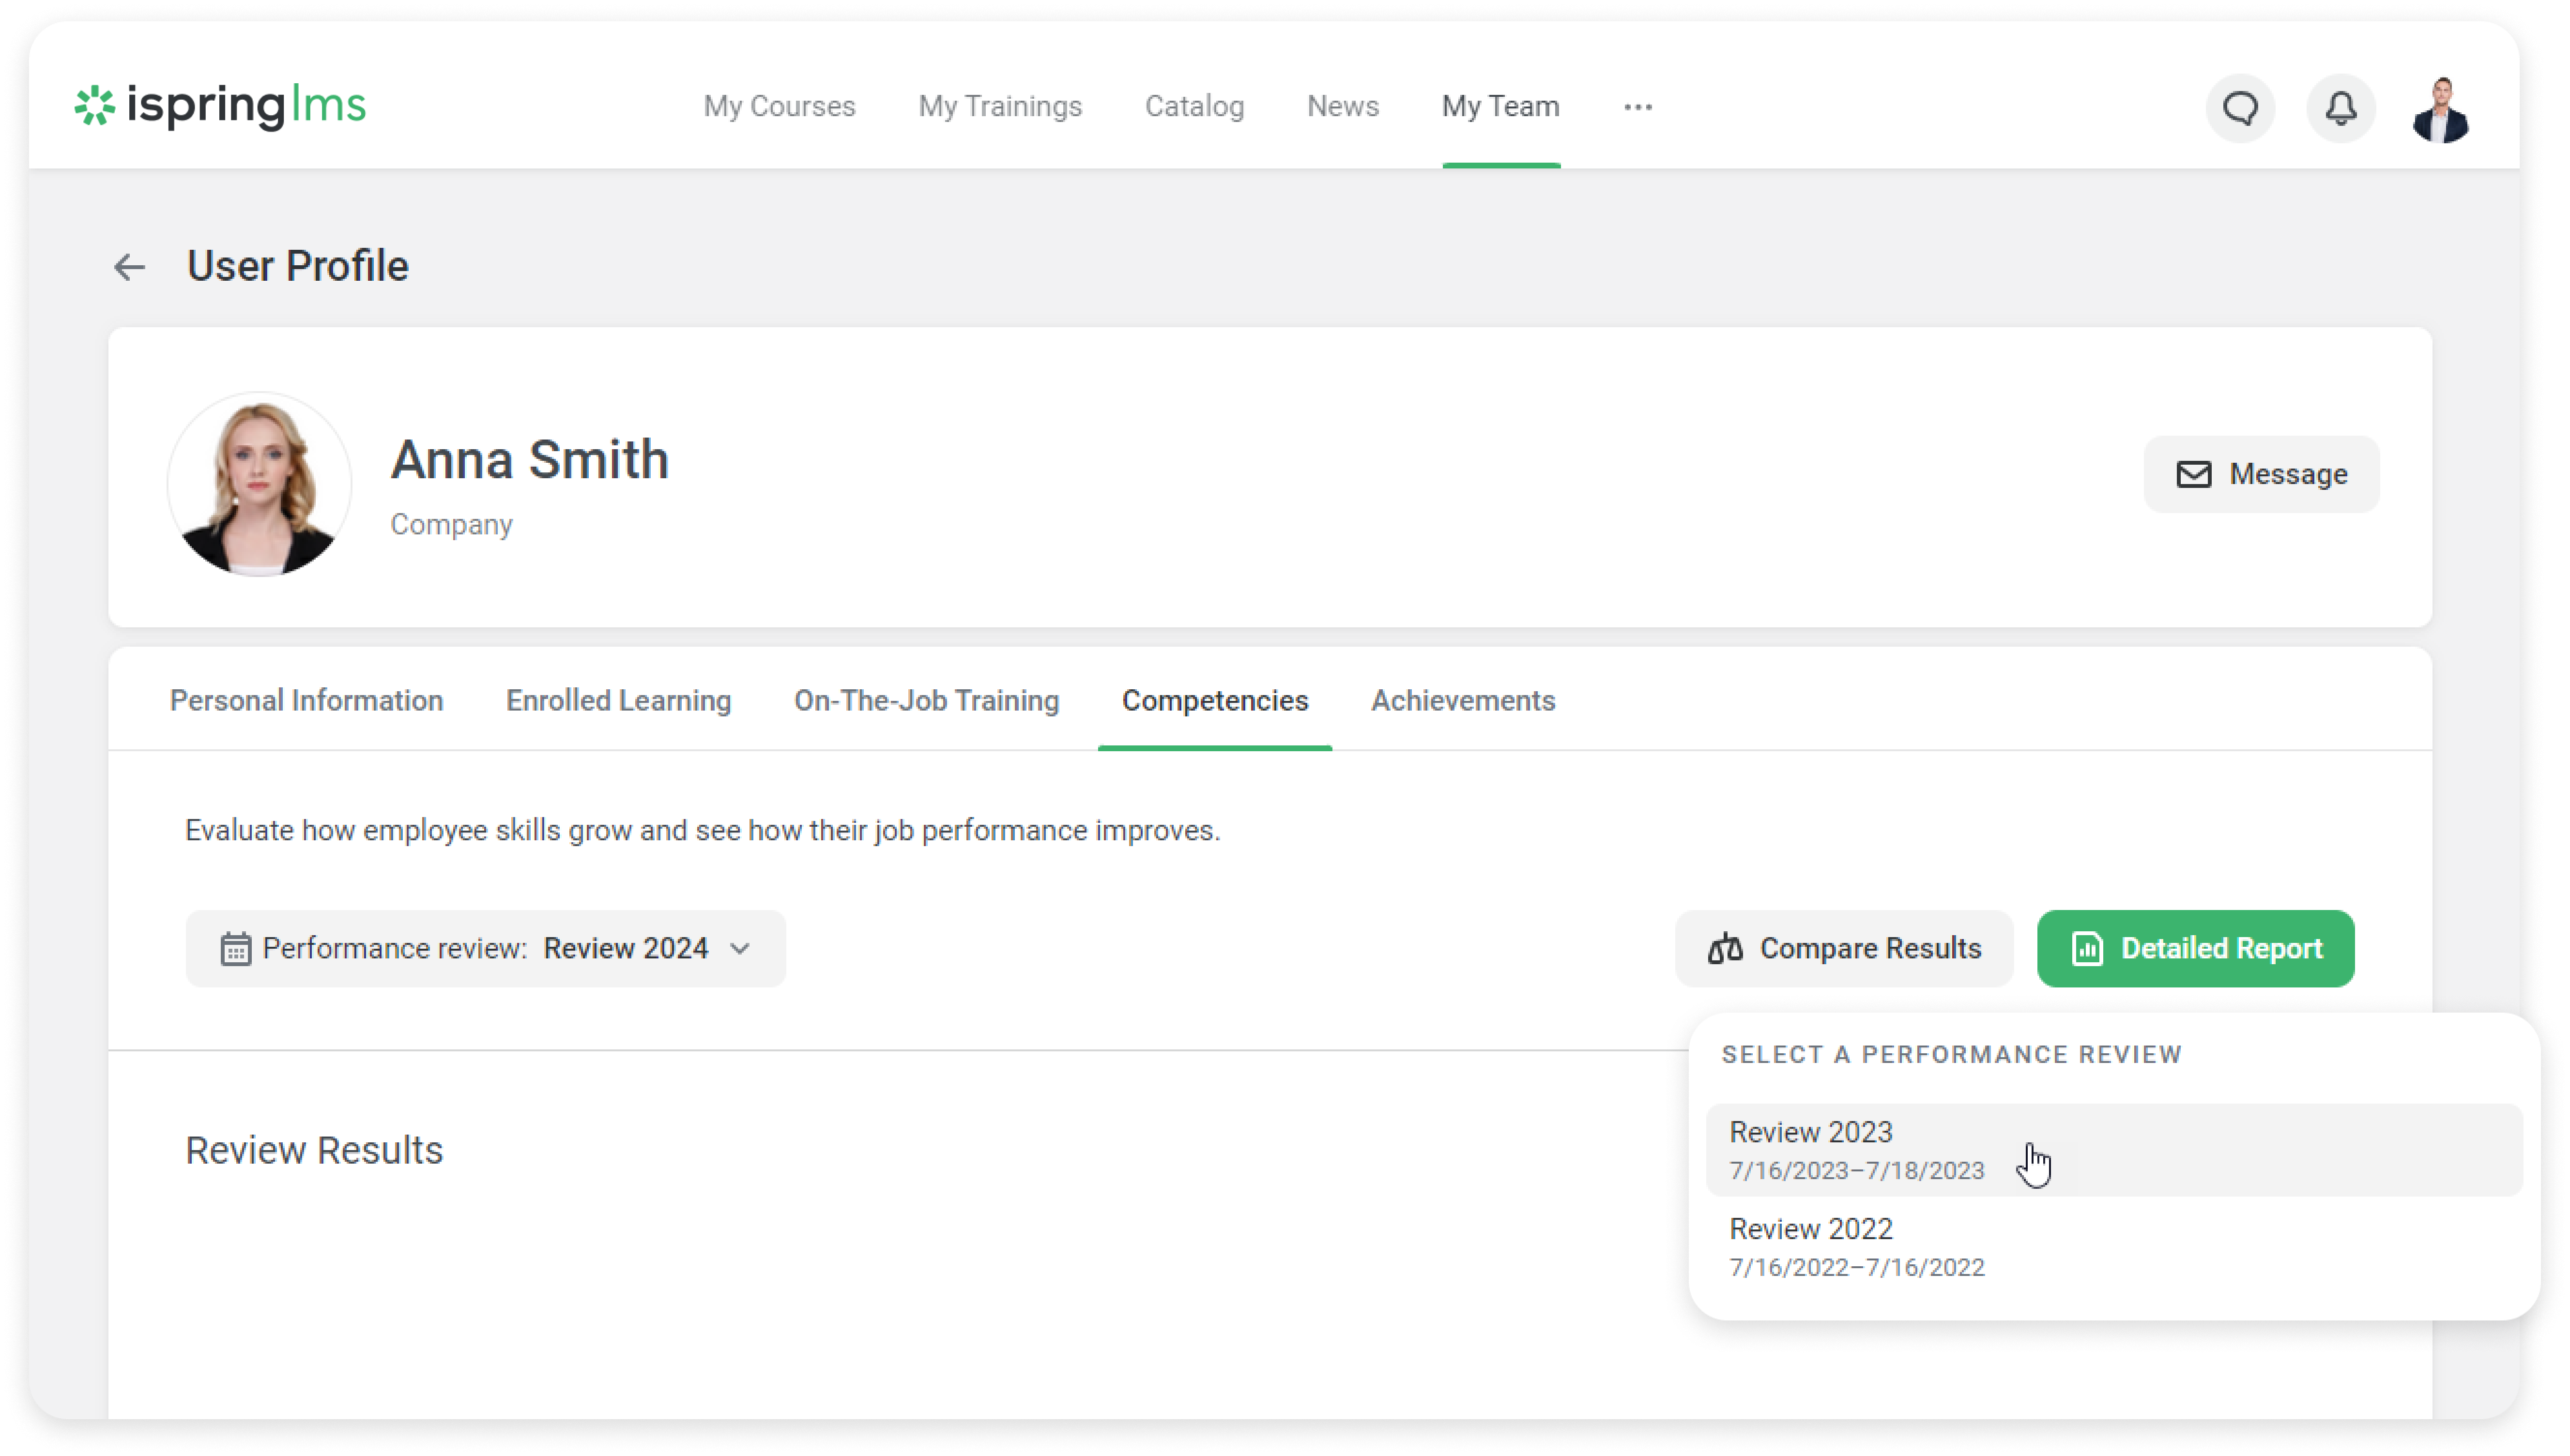This screenshot has height=1456, width=2570.
Task: Expand the Performance review dropdown chevron
Action: [x=740, y=948]
